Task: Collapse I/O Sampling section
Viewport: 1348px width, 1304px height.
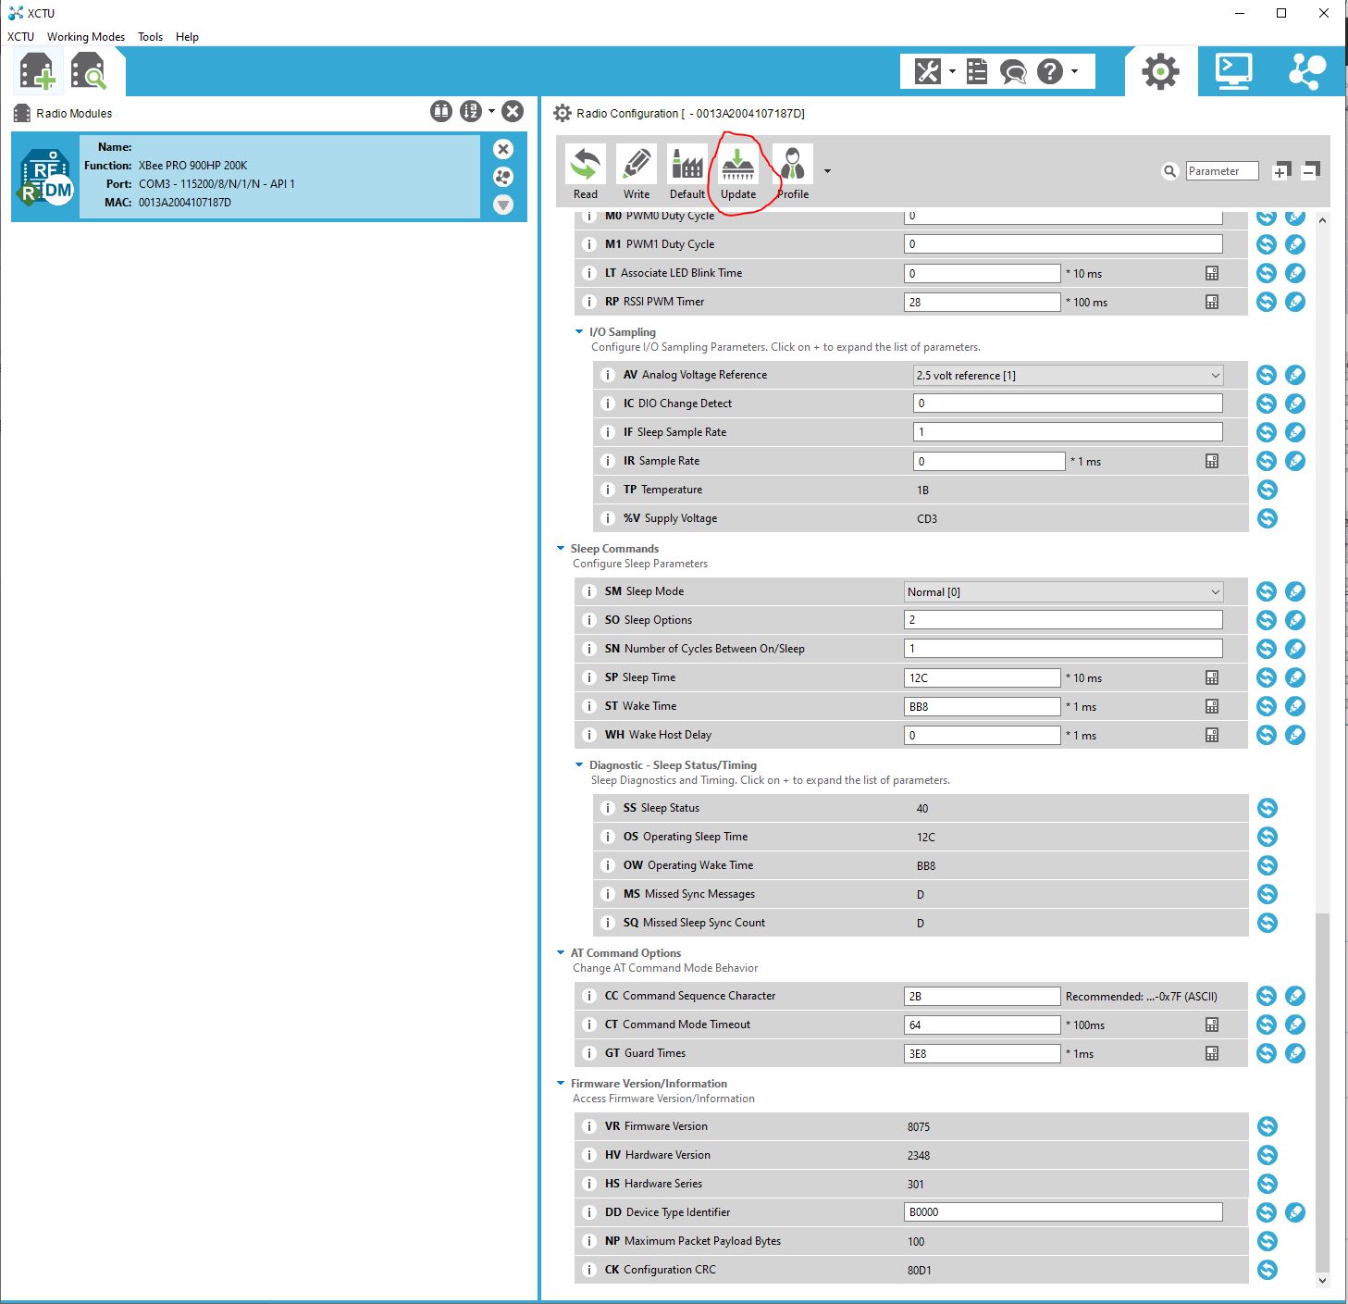Action: click(579, 331)
